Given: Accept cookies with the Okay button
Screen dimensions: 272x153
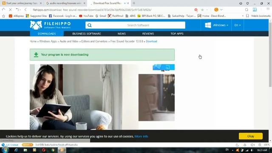Looking at the screenshot, I should point(250,136).
